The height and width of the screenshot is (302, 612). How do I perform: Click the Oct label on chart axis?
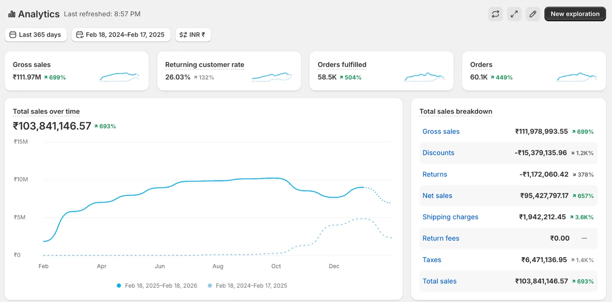click(x=276, y=266)
